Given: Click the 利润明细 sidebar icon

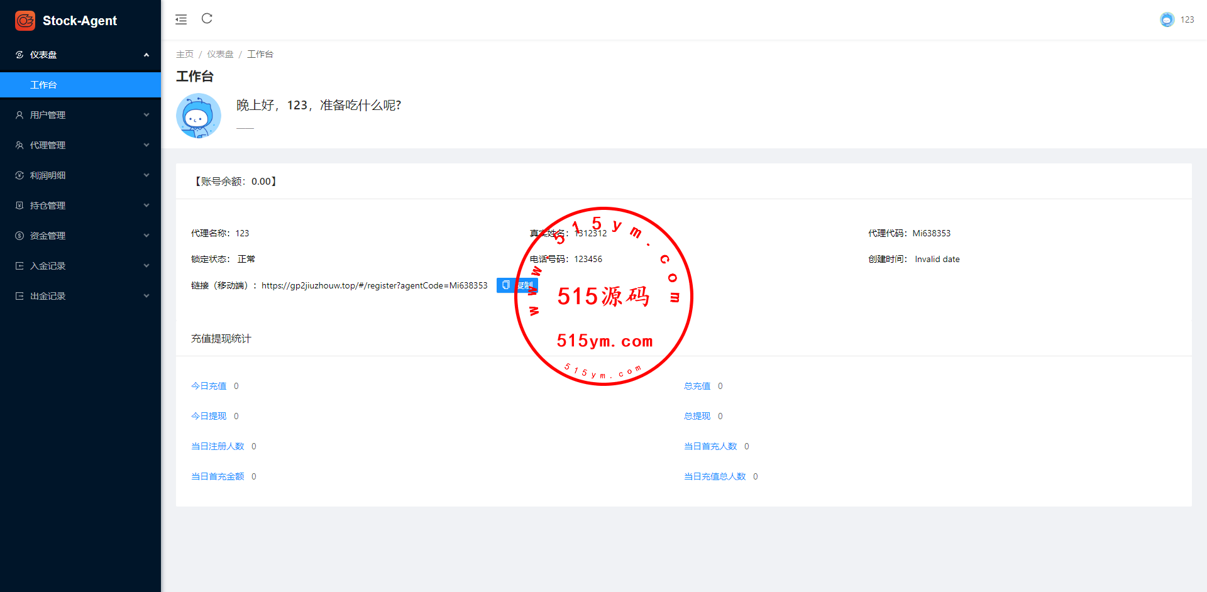Looking at the screenshot, I should coord(19,175).
